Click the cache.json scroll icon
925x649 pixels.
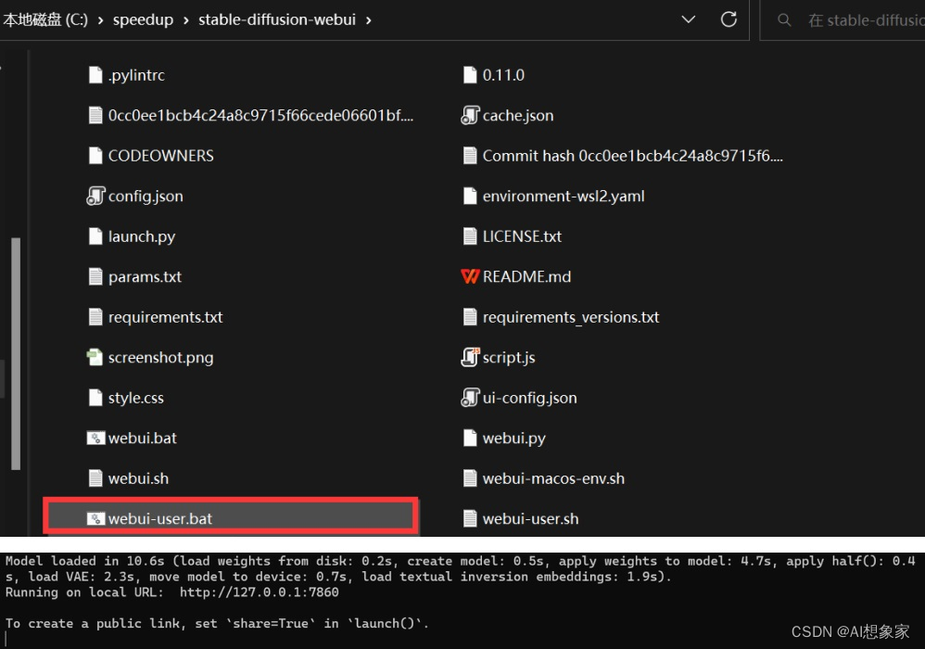[x=470, y=115]
